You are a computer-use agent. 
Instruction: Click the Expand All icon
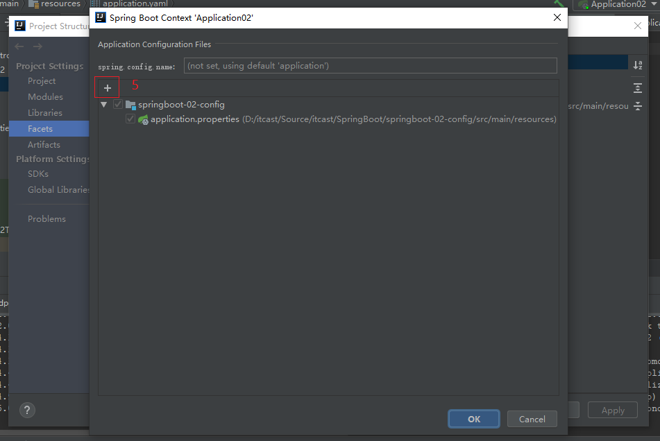click(x=637, y=88)
